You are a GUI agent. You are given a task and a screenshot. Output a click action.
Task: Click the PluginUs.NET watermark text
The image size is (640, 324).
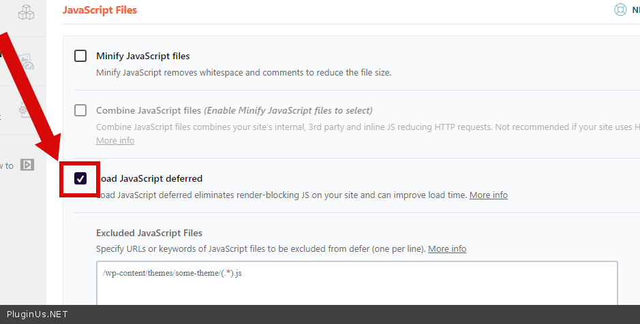click(x=37, y=315)
